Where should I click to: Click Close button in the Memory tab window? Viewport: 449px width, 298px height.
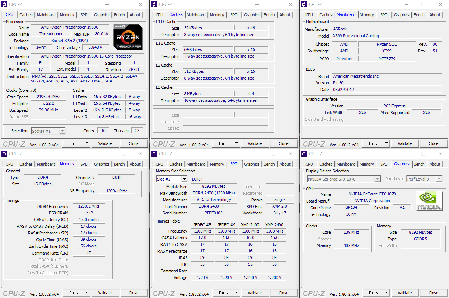pos(134,293)
